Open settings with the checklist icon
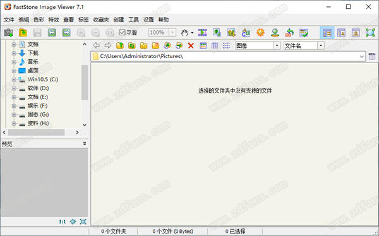 (304, 32)
